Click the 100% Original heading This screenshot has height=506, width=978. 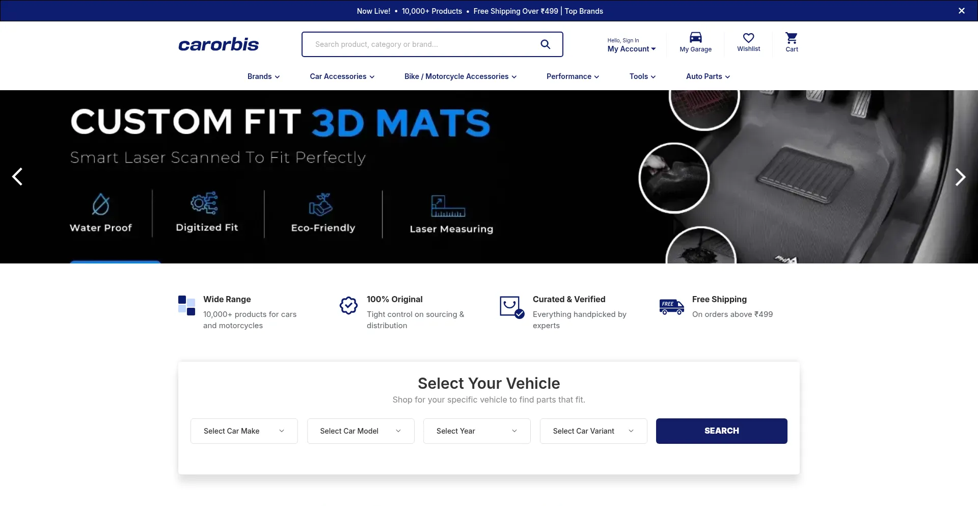click(395, 299)
